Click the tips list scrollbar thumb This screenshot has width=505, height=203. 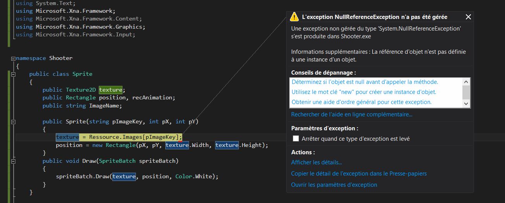coord(466,92)
